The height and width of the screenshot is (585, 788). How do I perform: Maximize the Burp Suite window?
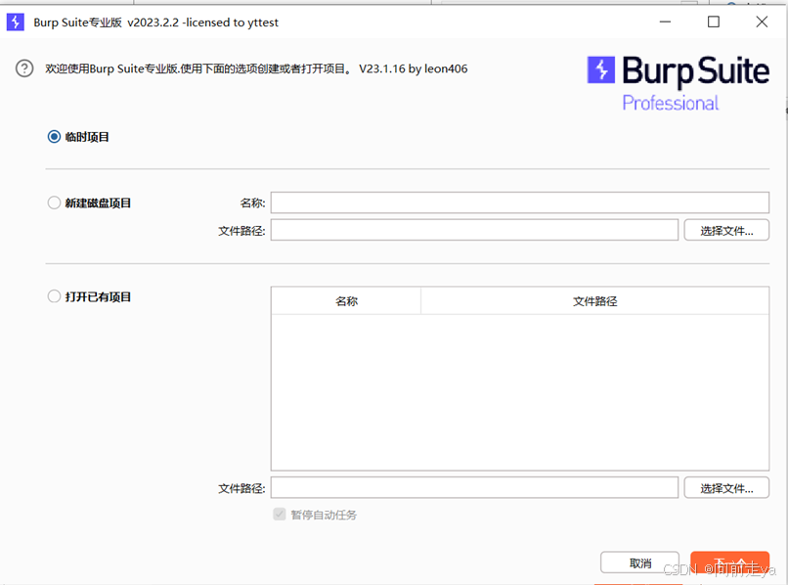pyautogui.click(x=713, y=22)
